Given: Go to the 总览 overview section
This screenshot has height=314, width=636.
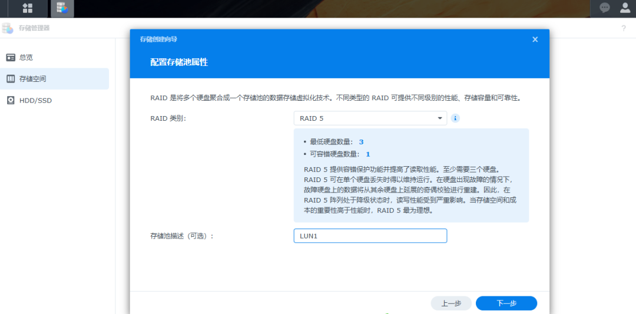Looking at the screenshot, I should pyautogui.click(x=26, y=57).
